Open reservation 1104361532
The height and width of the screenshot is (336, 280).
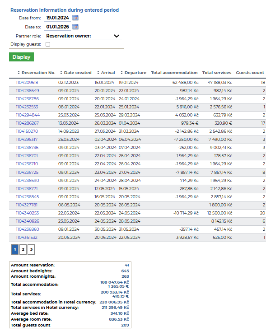(x=27, y=237)
